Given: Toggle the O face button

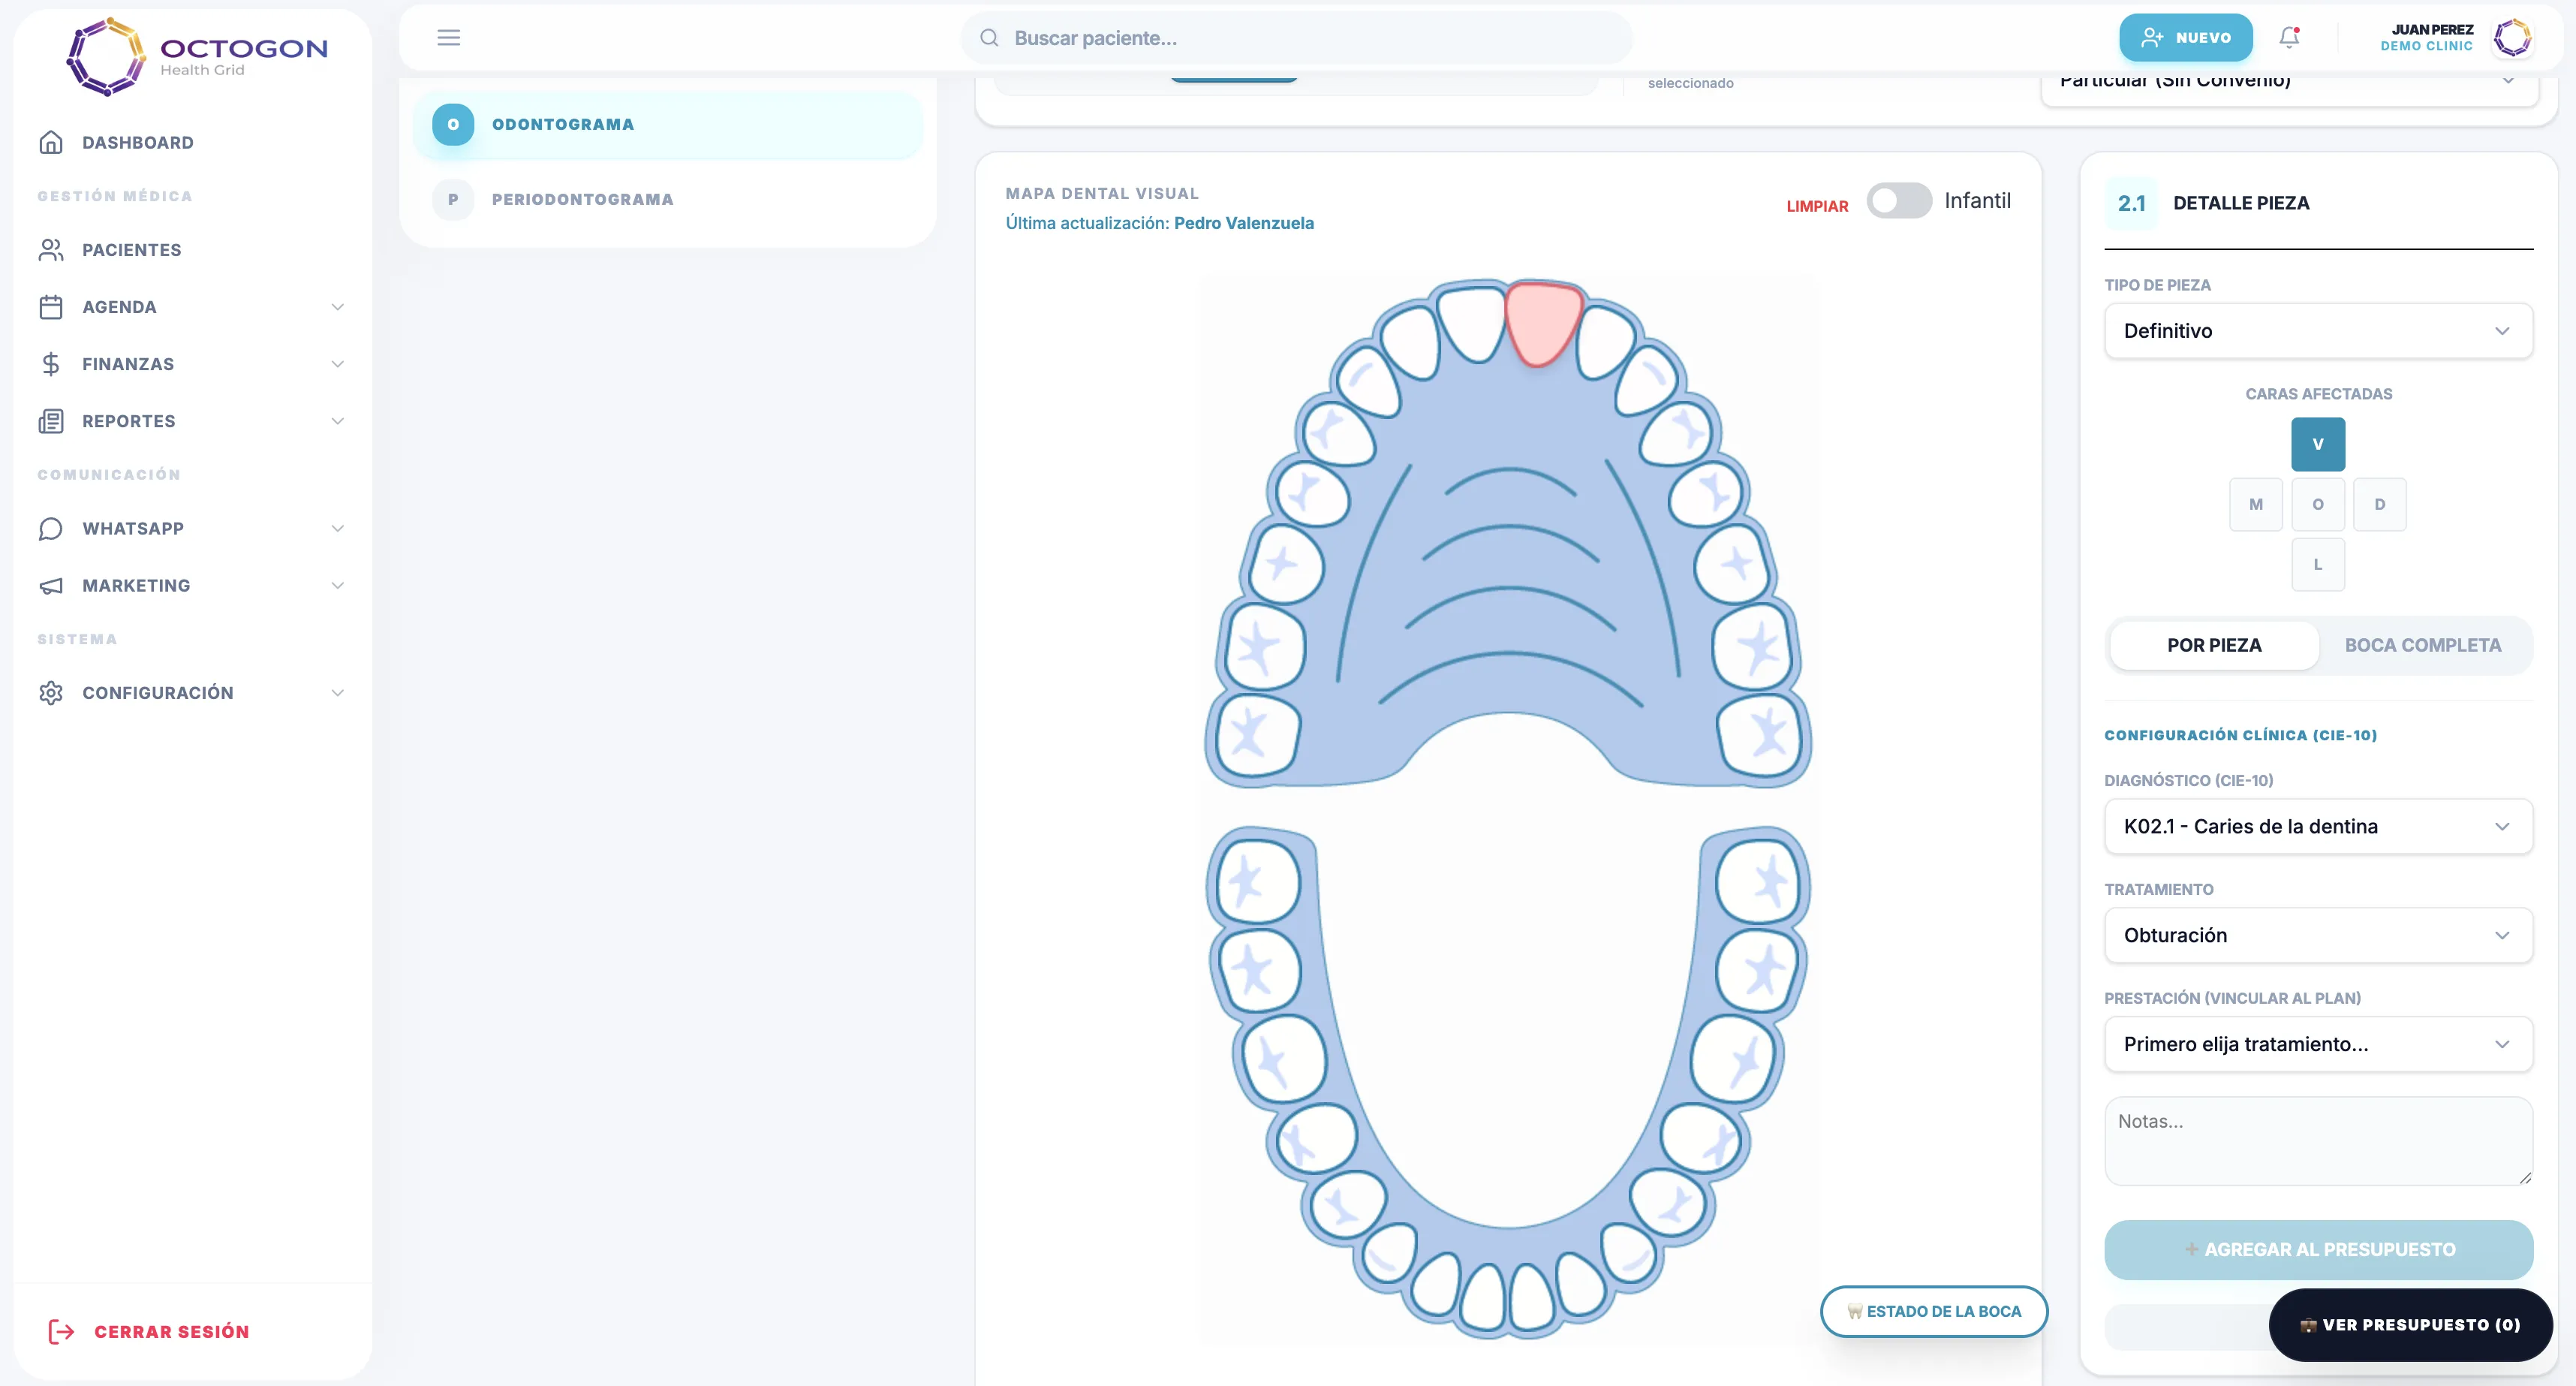Looking at the screenshot, I should click(x=2318, y=504).
